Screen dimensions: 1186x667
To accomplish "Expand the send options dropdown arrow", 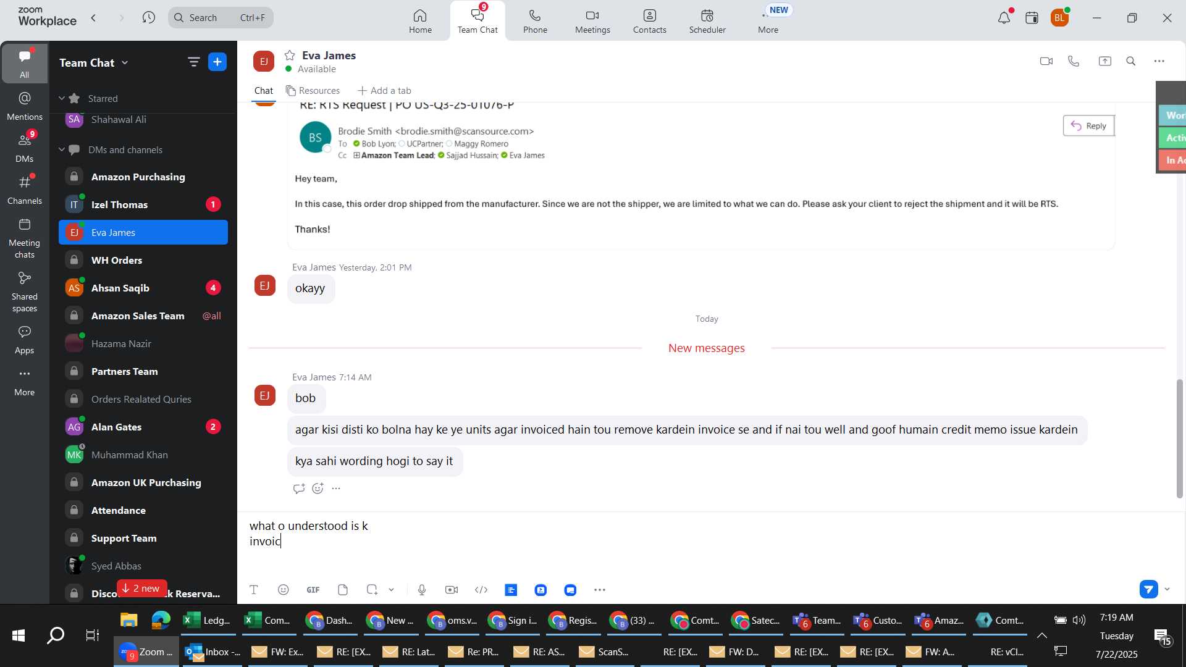I will click(1167, 589).
